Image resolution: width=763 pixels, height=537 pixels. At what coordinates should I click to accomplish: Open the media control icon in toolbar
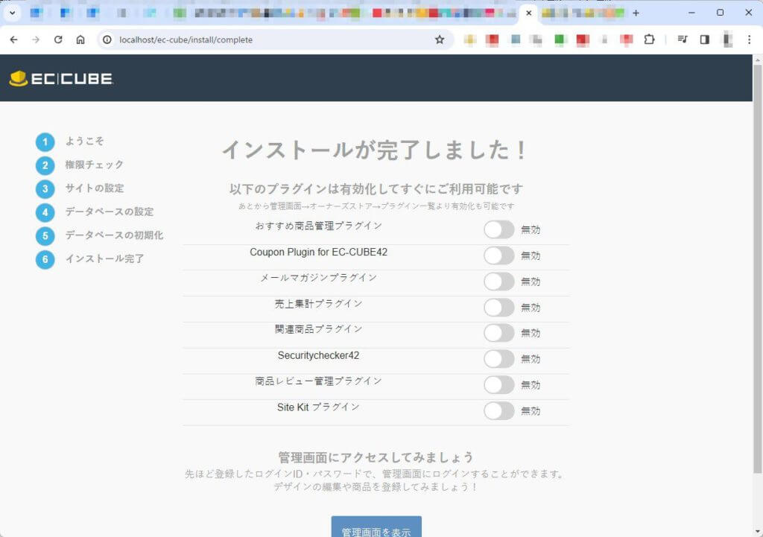(683, 39)
